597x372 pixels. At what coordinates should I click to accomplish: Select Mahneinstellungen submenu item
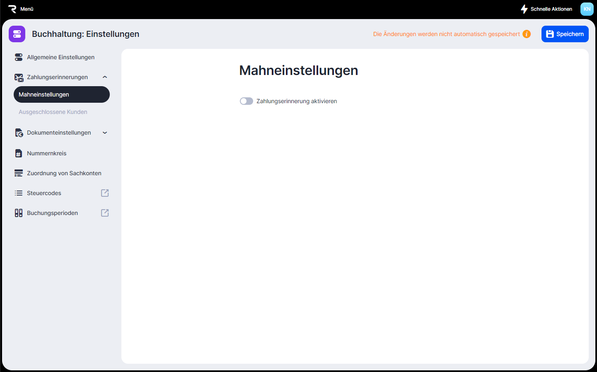[x=62, y=94]
